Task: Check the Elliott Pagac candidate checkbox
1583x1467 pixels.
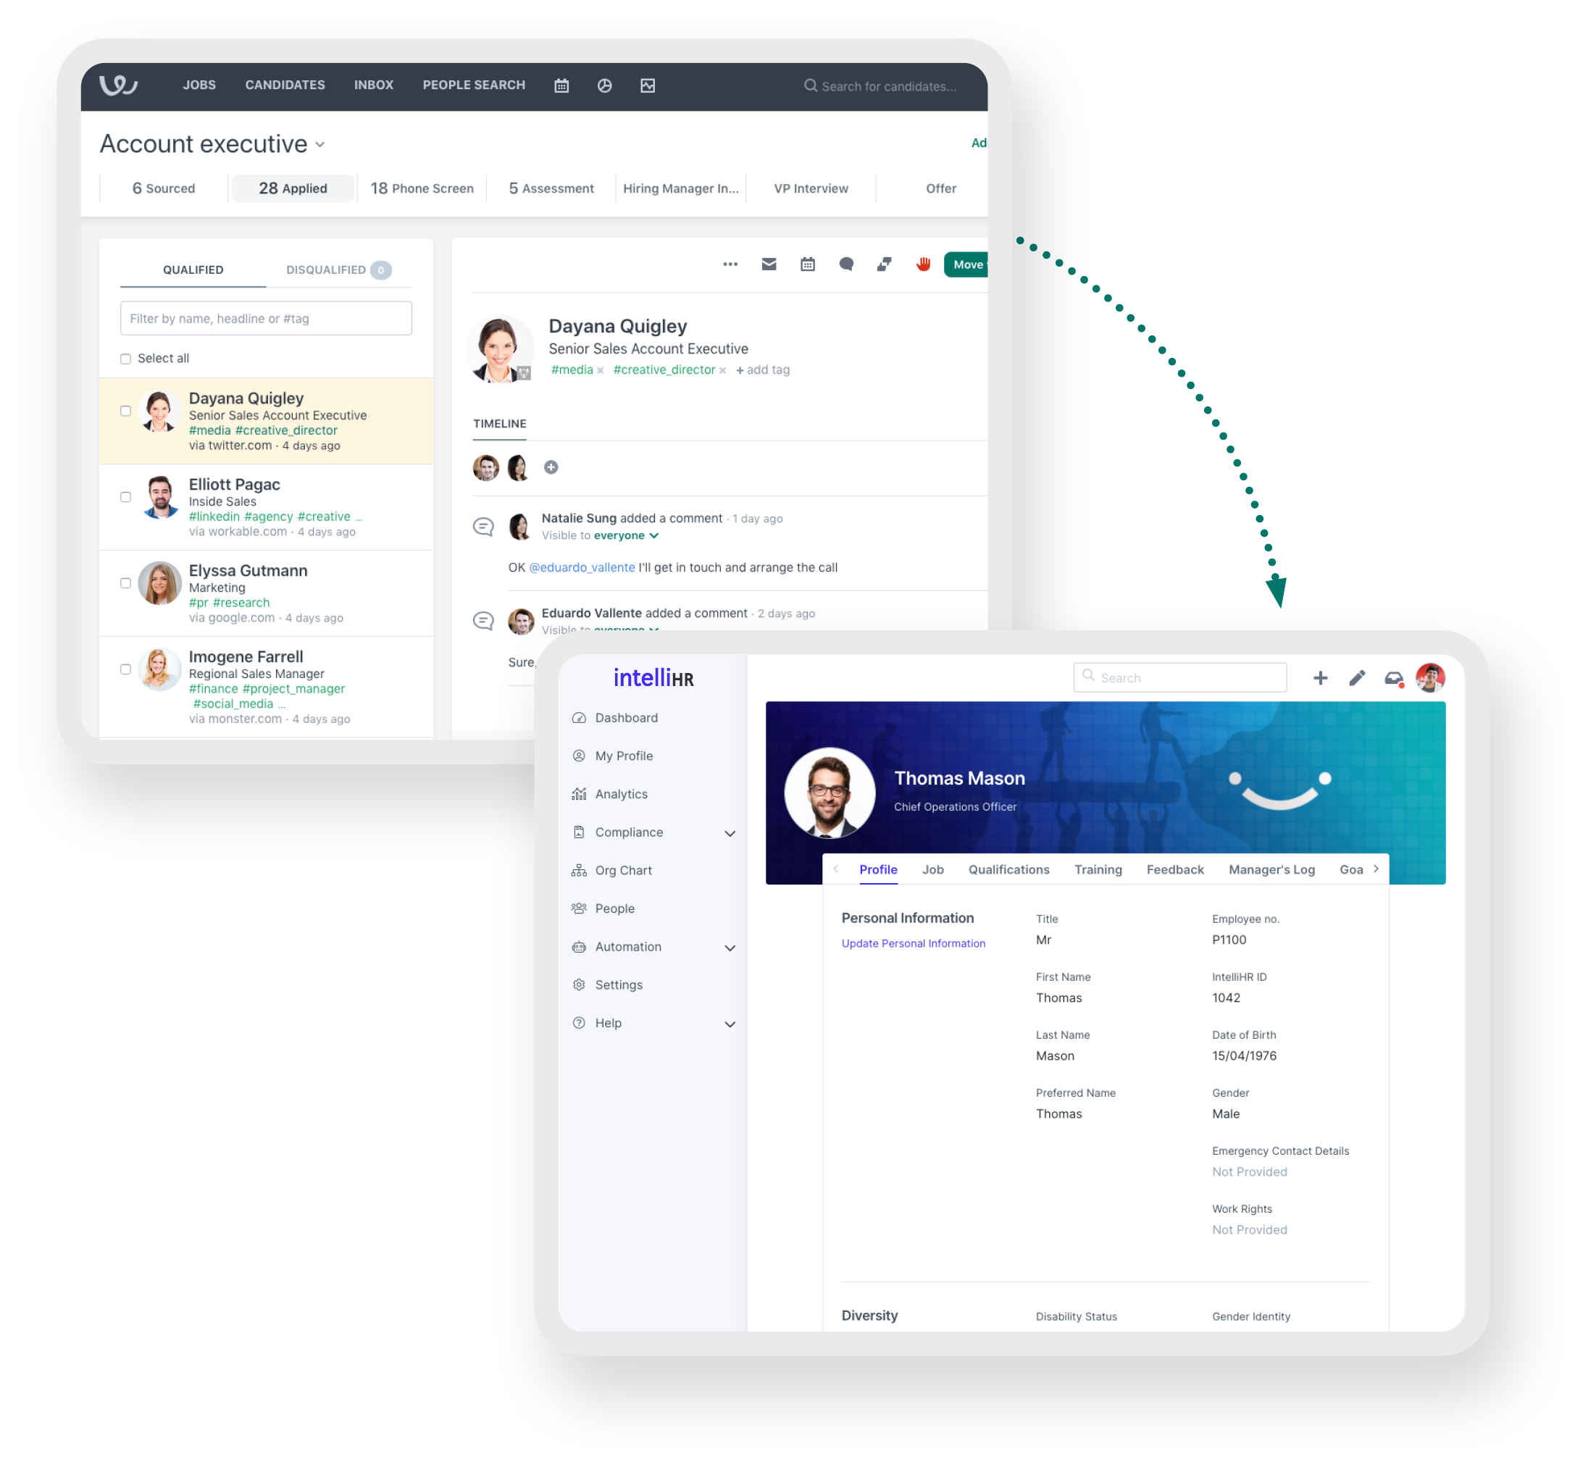Action: point(124,499)
